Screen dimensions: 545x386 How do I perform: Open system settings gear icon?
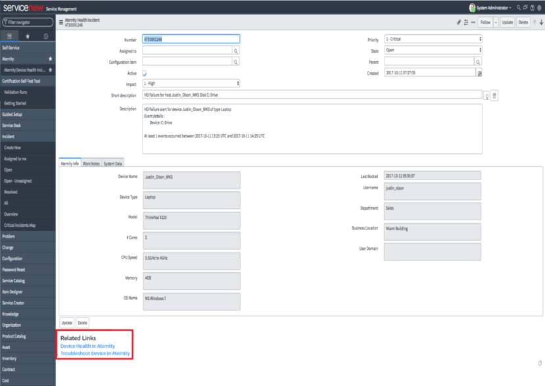click(x=539, y=8)
